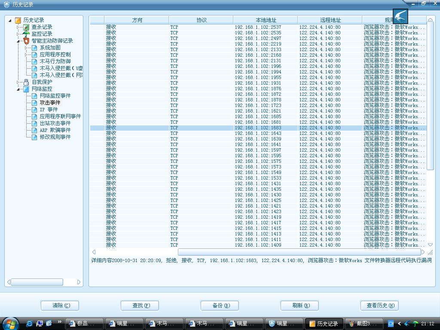440x330 pixels.
Task: Select 木马入侵拦截 (网 tree item
Action: tap(61, 75)
